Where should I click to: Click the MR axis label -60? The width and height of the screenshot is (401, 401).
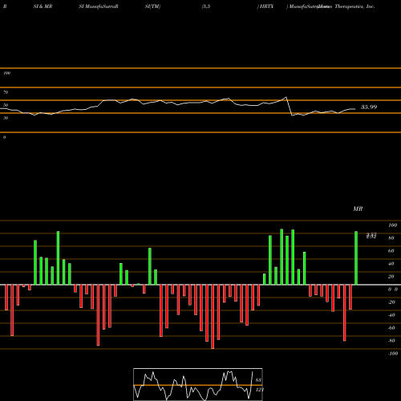pyautogui.click(x=391, y=328)
